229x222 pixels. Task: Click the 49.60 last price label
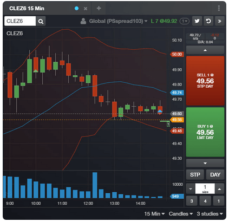pos(177,114)
